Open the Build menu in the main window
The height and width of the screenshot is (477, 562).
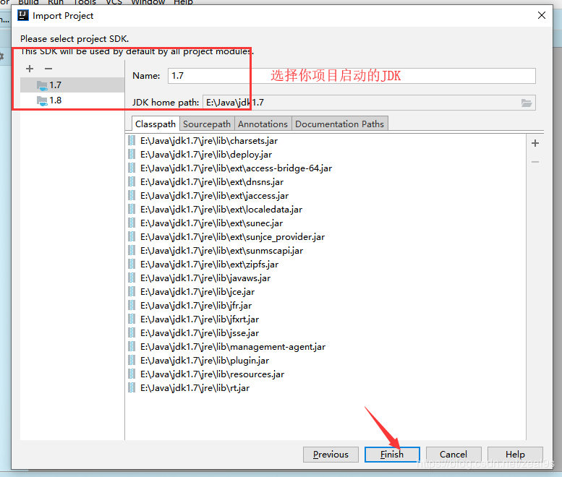tap(28, 2)
